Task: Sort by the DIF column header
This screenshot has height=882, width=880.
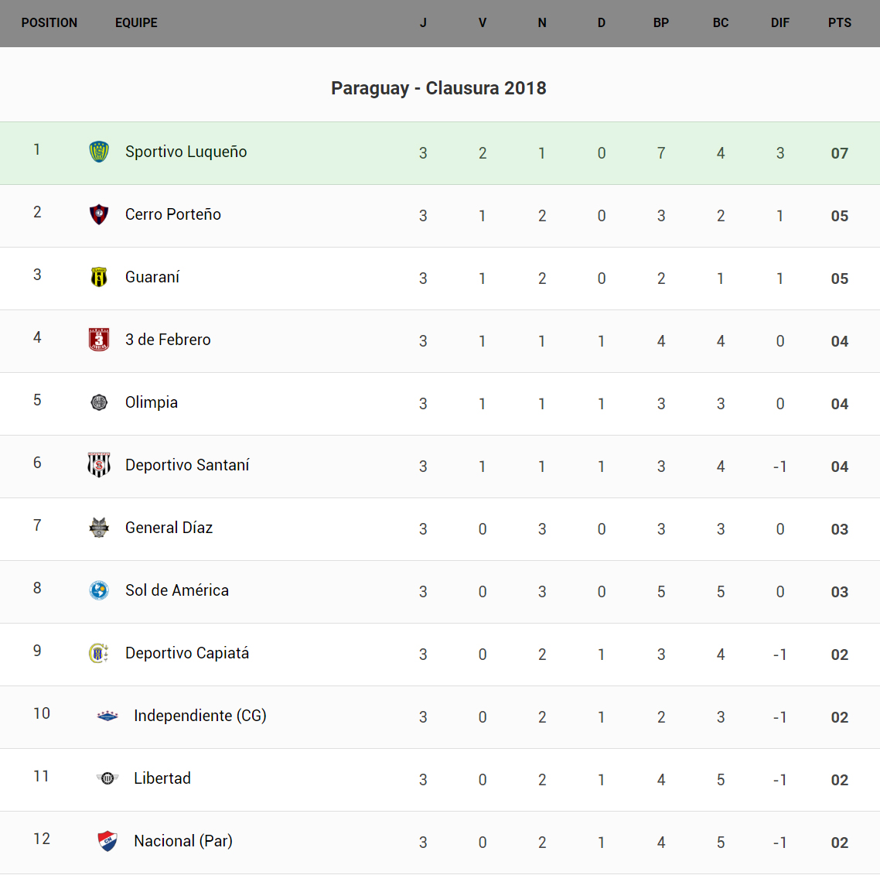Action: [x=779, y=23]
